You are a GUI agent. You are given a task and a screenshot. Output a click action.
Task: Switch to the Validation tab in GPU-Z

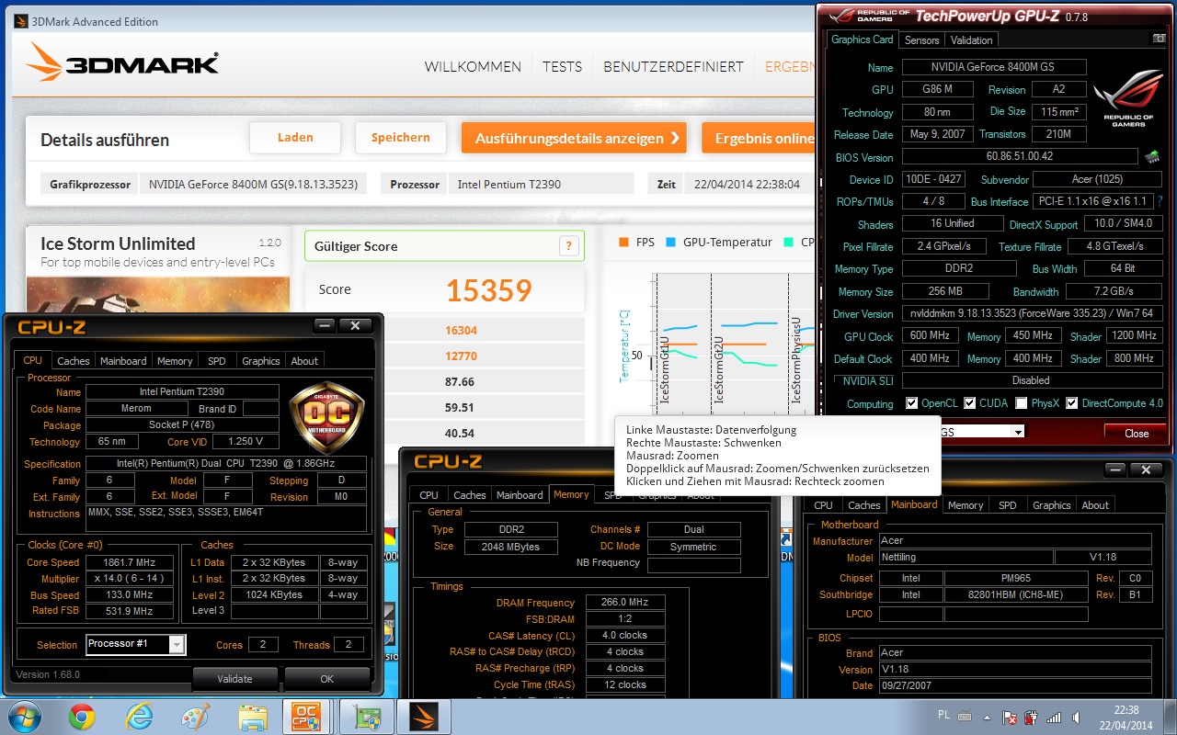point(971,40)
